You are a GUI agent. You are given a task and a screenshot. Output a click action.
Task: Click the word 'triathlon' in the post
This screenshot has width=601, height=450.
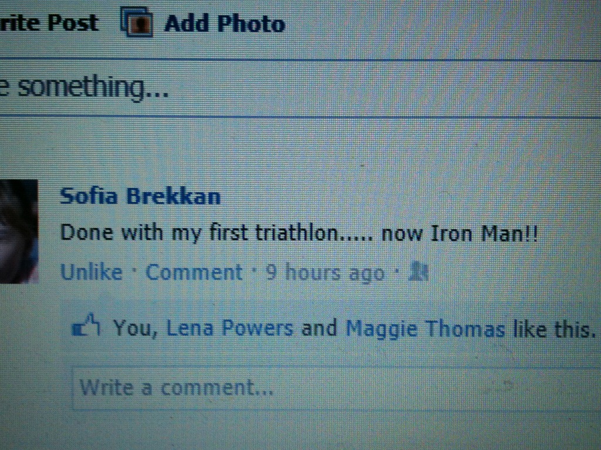click(x=296, y=233)
